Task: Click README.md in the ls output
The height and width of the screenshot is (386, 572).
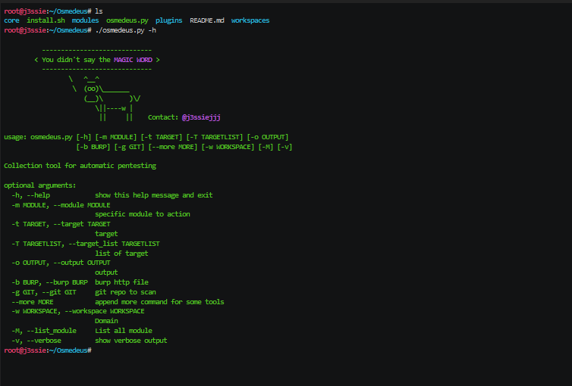Action: (x=206, y=20)
